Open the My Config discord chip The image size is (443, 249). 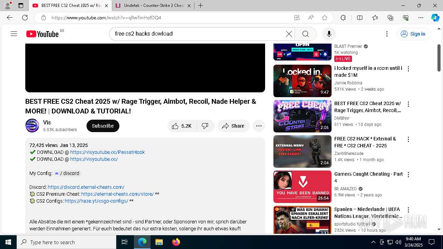coord(67,173)
